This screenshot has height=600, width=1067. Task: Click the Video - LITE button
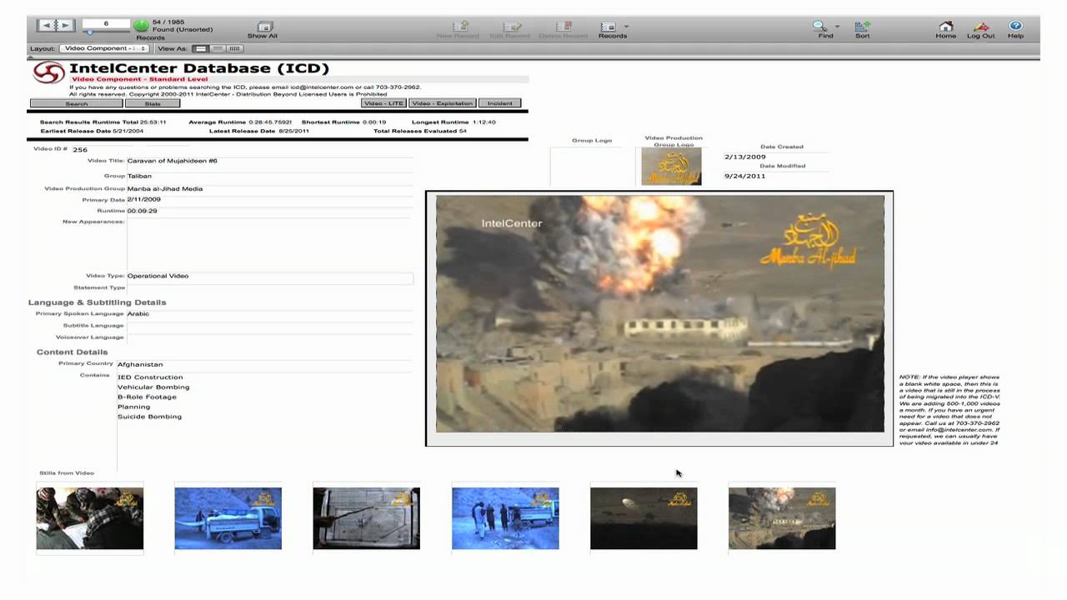tap(384, 103)
